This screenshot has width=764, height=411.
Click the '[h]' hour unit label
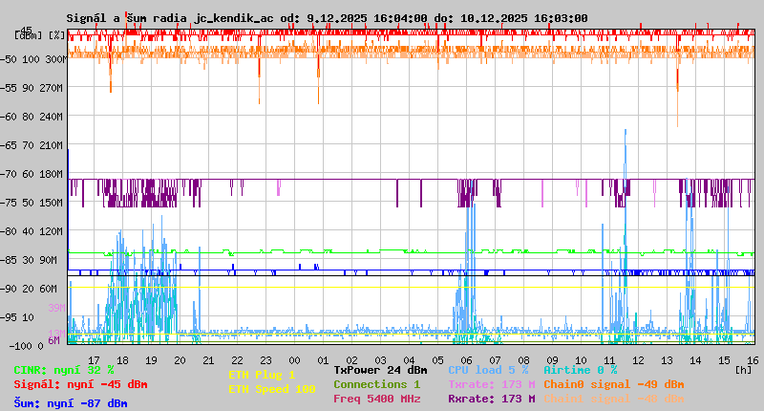(743, 370)
